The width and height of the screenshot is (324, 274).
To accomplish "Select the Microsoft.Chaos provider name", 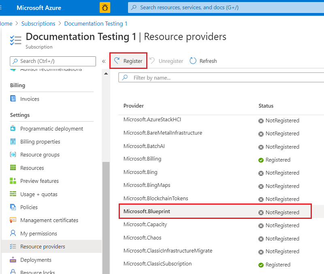I will click(143, 238).
